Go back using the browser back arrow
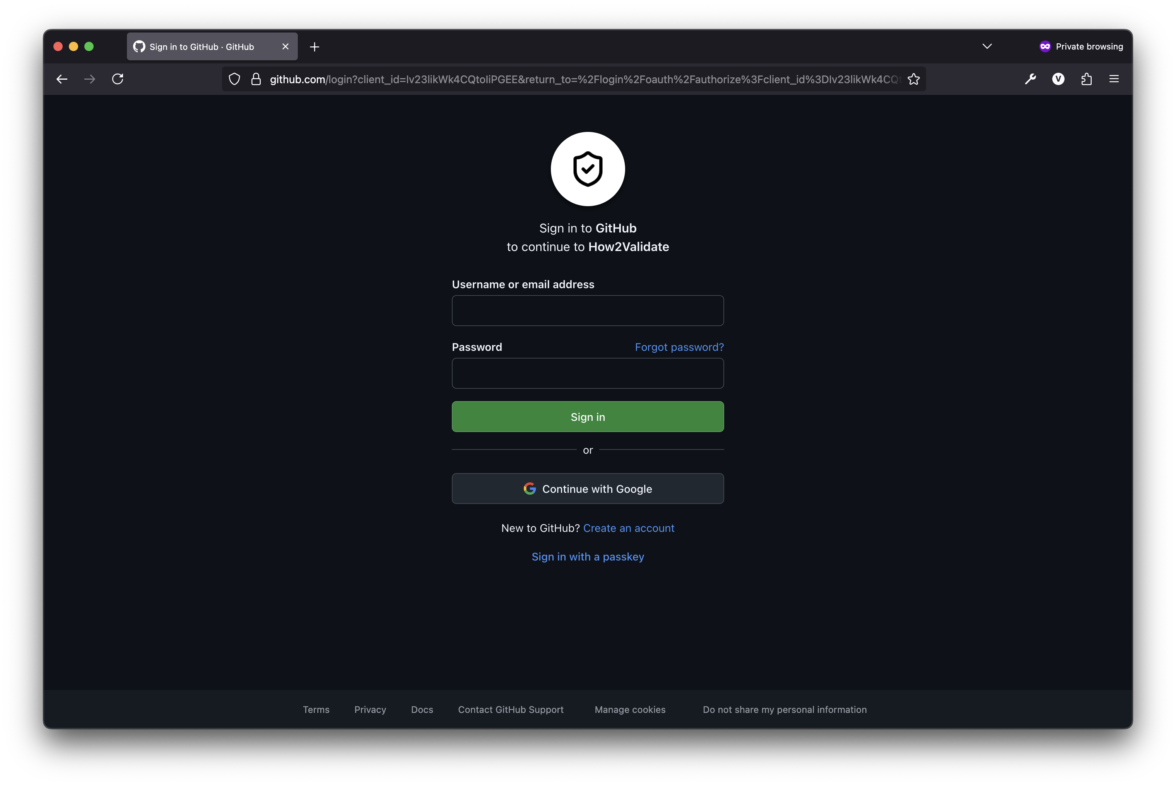This screenshot has width=1176, height=786. (x=62, y=79)
